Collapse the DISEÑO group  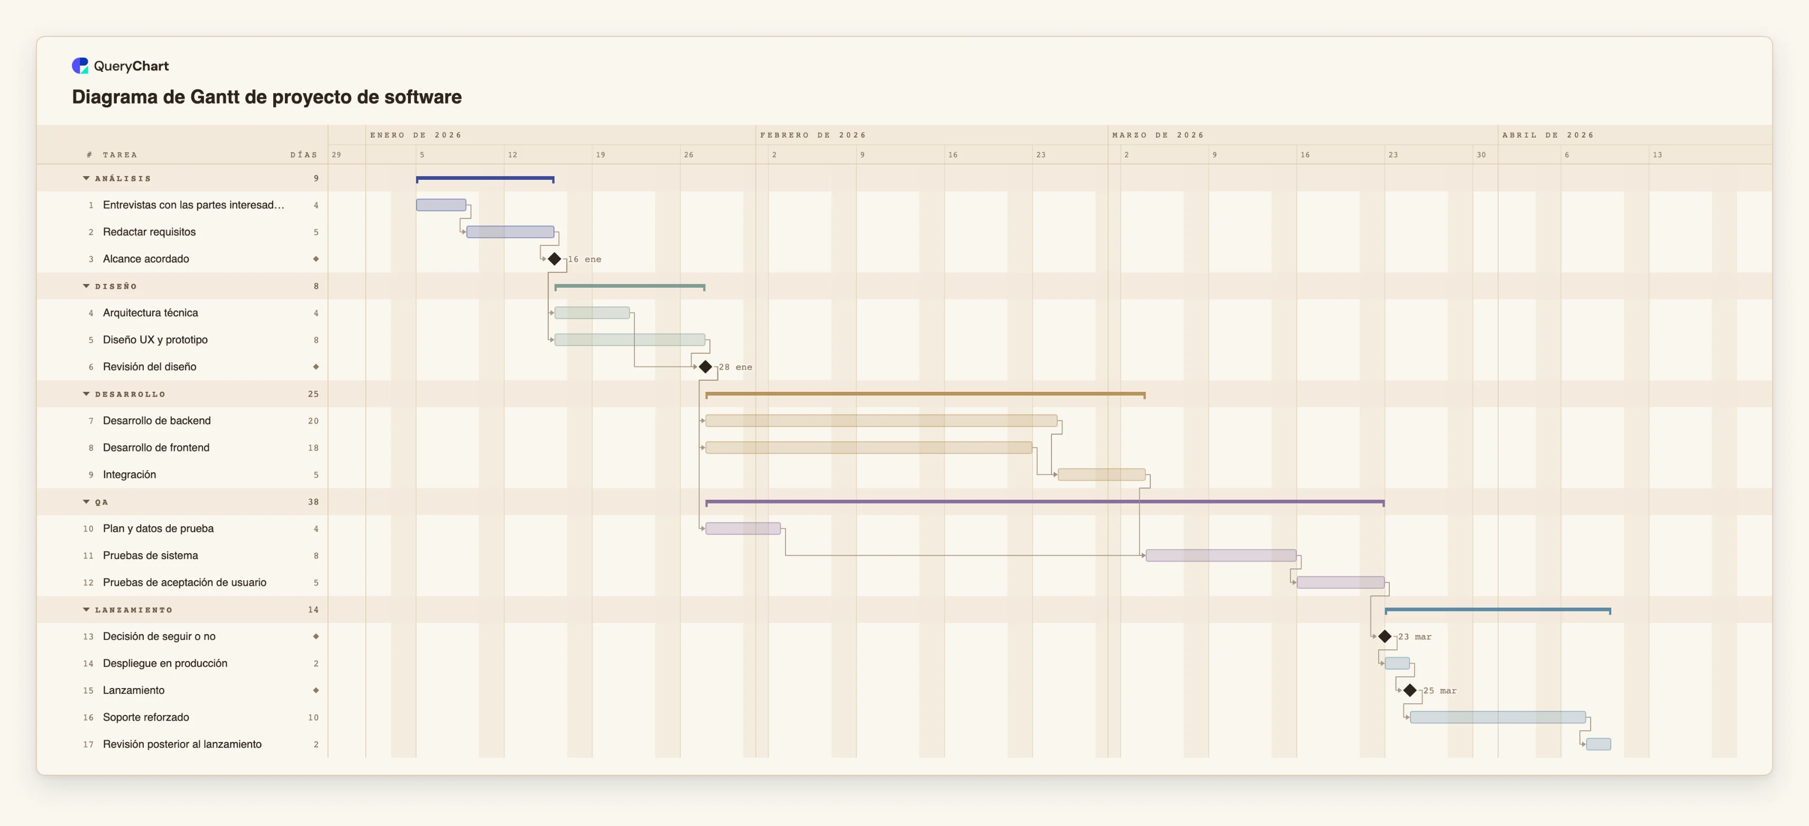point(86,286)
